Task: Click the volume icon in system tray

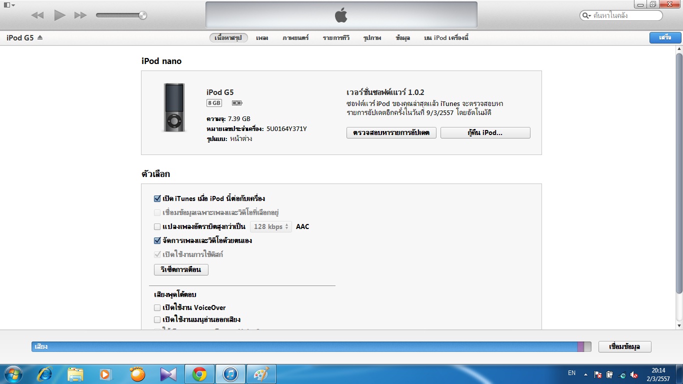Action: pyautogui.click(x=634, y=374)
